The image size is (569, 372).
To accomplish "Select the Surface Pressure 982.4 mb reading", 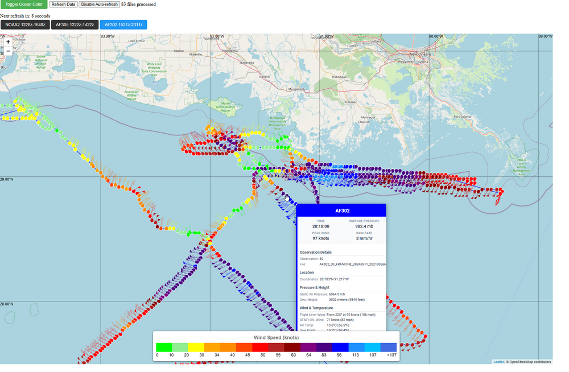I will coord(364,226).
